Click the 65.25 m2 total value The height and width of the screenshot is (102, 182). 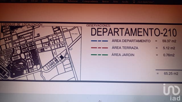pos(171,74)
